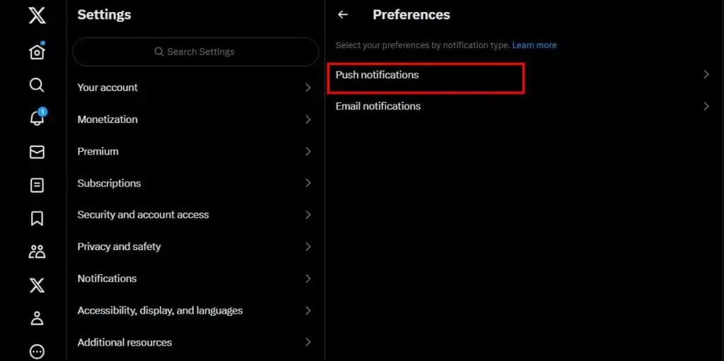Select Security and account access
This screenshot has width=724, height=361.
pyautogui.click(x=196, y=215)
